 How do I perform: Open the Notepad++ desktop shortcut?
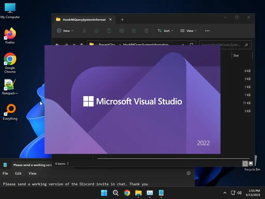(10, 87)
